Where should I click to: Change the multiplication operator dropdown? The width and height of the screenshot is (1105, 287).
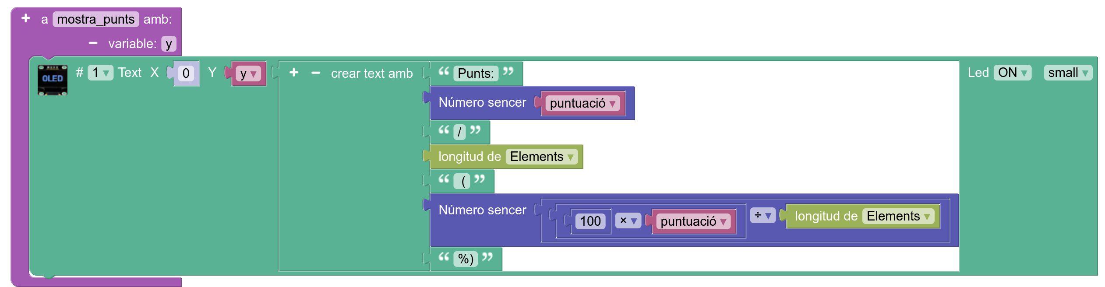coord(628,220)
